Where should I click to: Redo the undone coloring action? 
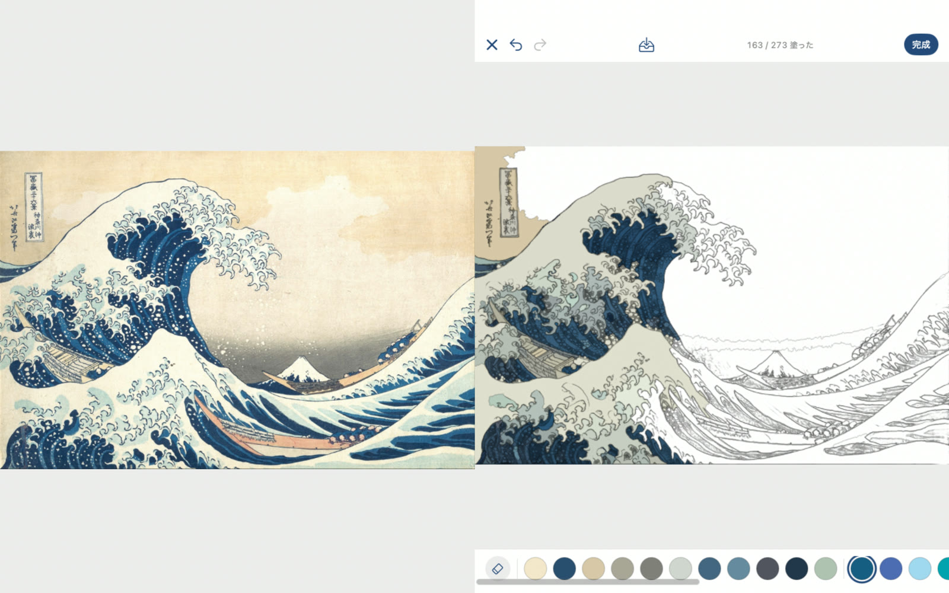(540, 45)
